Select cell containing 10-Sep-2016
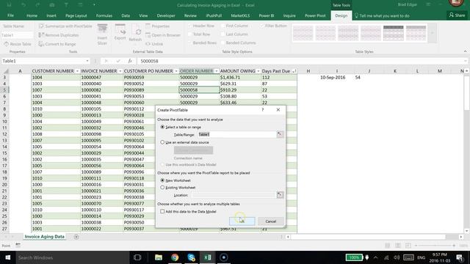Viewport: 470px width, 264px height. [x=333, y=77]
